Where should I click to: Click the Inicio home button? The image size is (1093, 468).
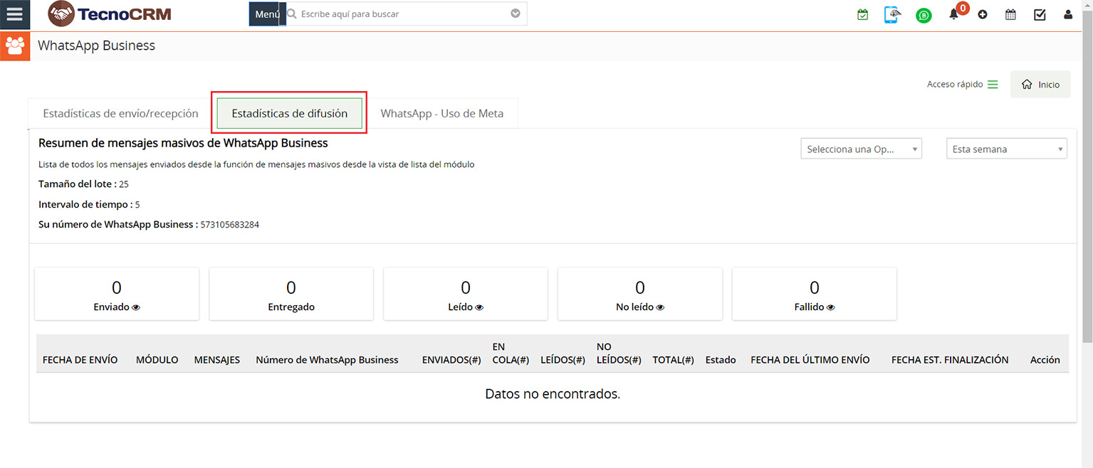click(1040, 84)
